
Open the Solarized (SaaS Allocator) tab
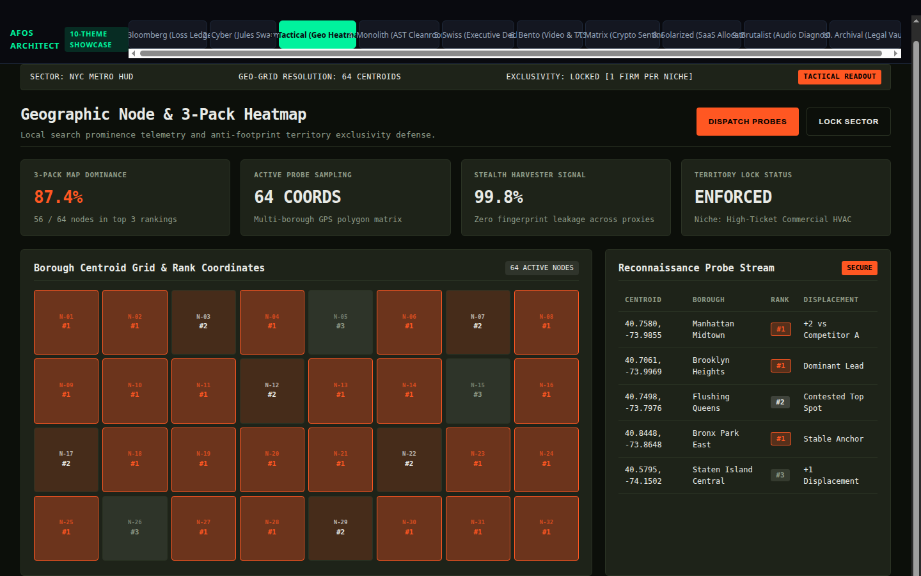(702, 35)
